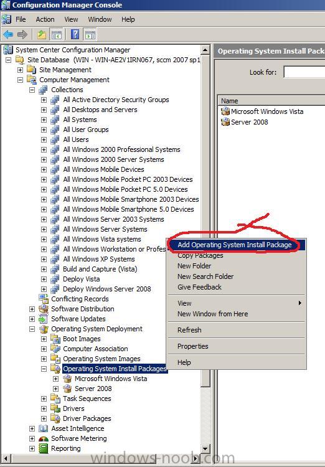Select Build and Capture (Vista) collection
The height and width of the screenshot is (467, 325).
click(100, 269)
